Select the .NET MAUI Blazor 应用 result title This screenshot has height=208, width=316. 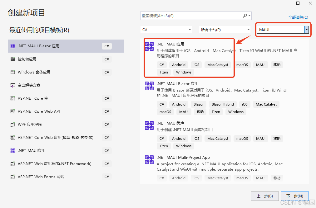[178, 83]
